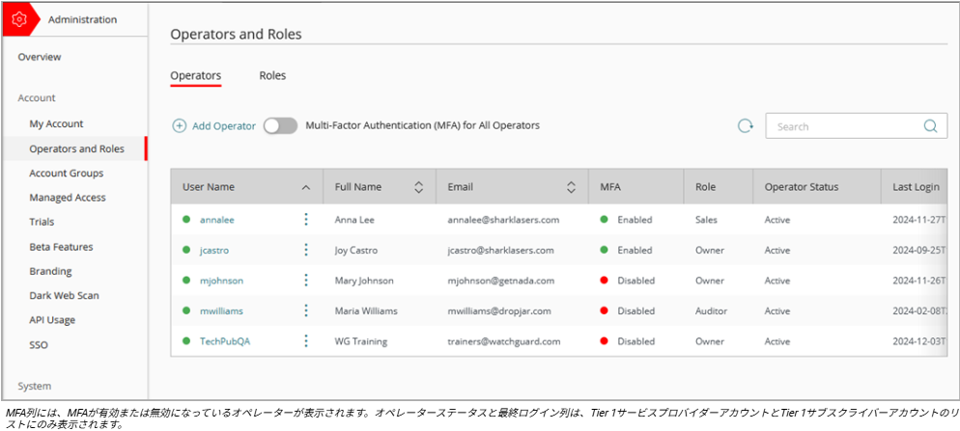Open the three-dot menu for jcastro
960x431 pixels.
306,250
